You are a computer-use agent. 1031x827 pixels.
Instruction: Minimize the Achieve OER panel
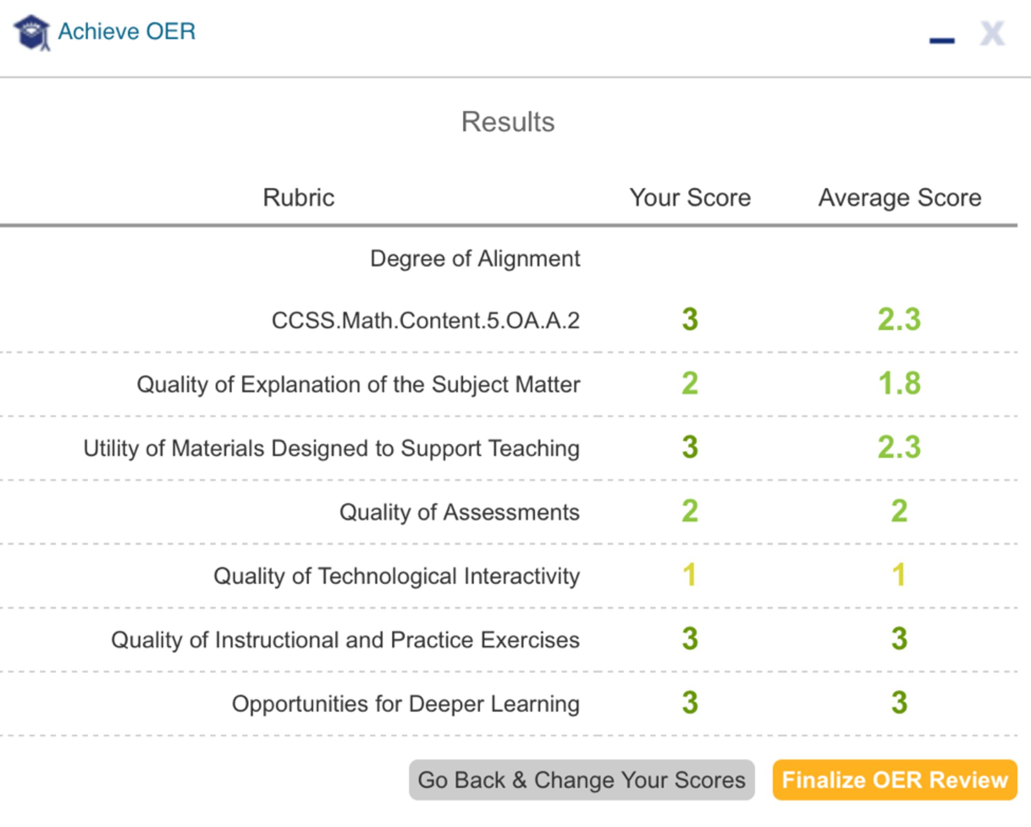coord(941,40)
